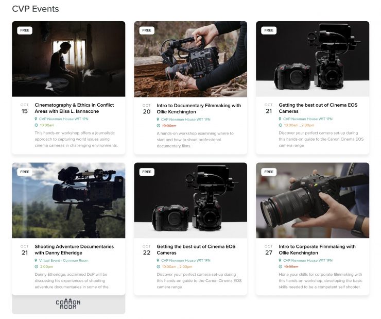381x319 pixels.
Task: Click FREE badge on Cinematography & Ethics image
Action: point(25,30)
